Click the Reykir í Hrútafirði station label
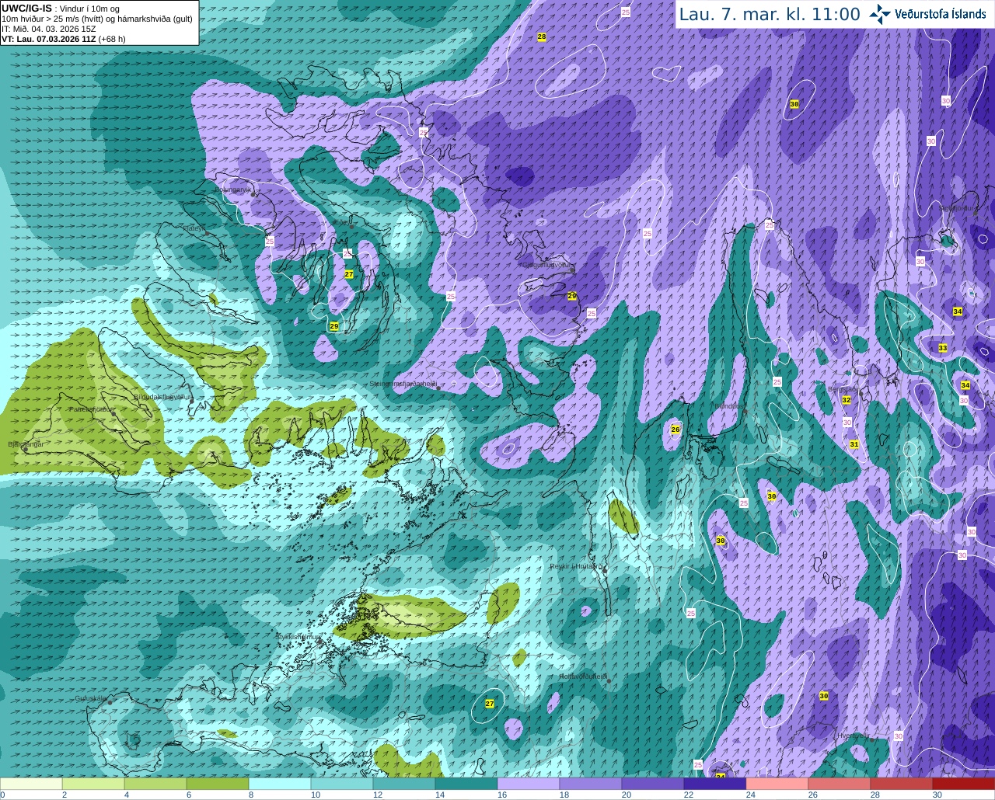 click(576, 566)
